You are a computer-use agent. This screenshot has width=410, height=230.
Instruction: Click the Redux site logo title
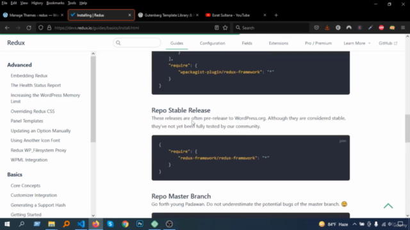point(16,43)
